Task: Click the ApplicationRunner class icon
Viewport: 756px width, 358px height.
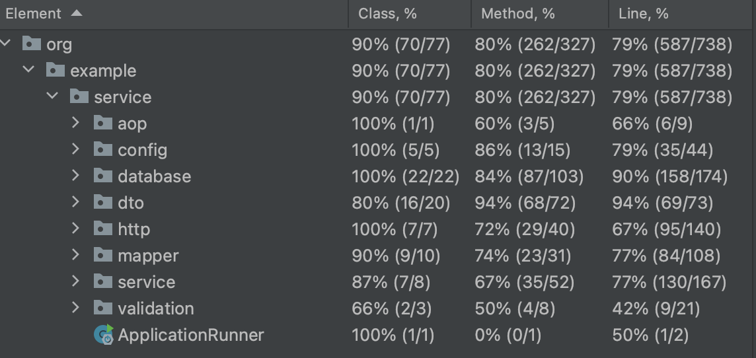Action: (104, 335)
